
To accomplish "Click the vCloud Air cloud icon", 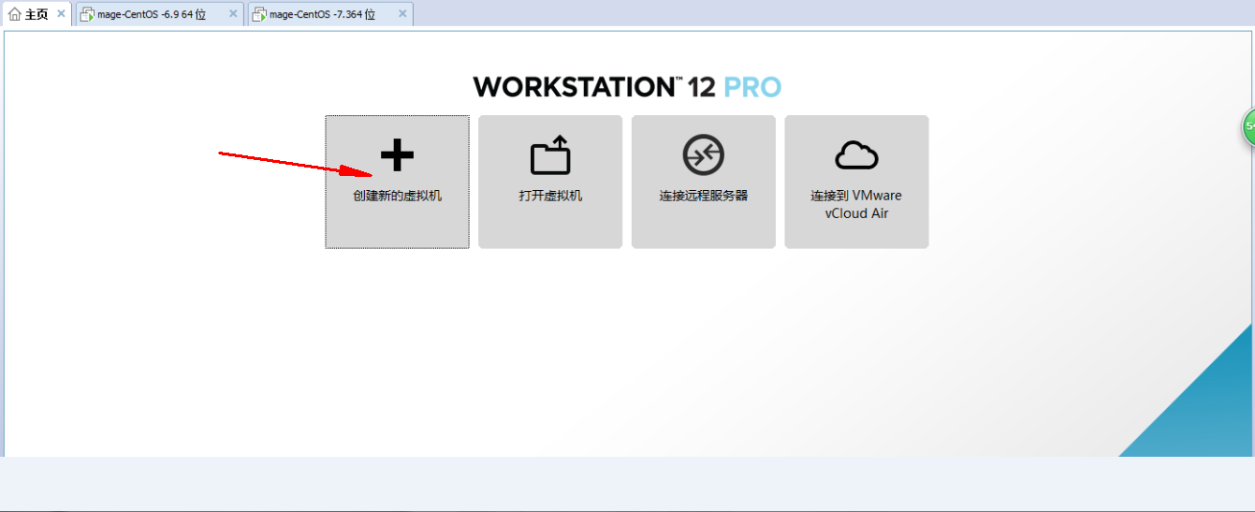I will point(856,155).
